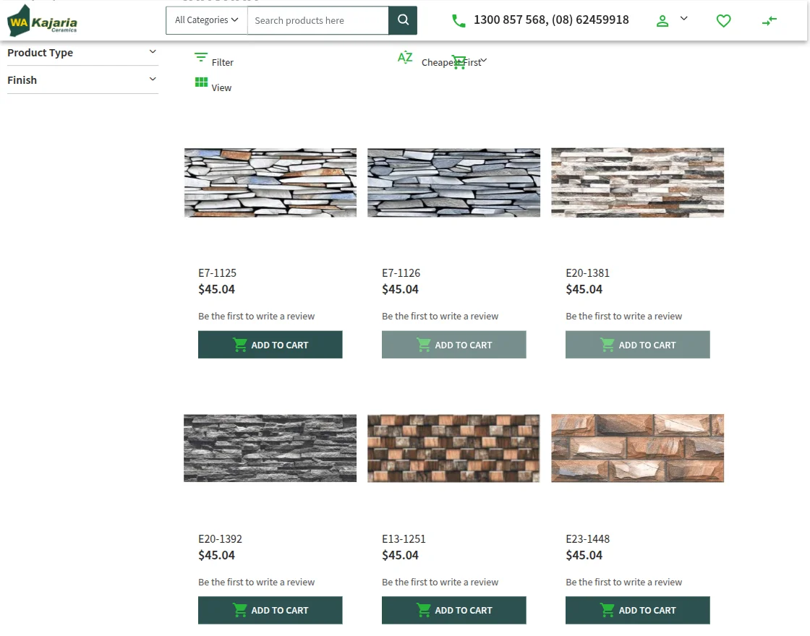Add E23-1448 tile to cart

637,611
